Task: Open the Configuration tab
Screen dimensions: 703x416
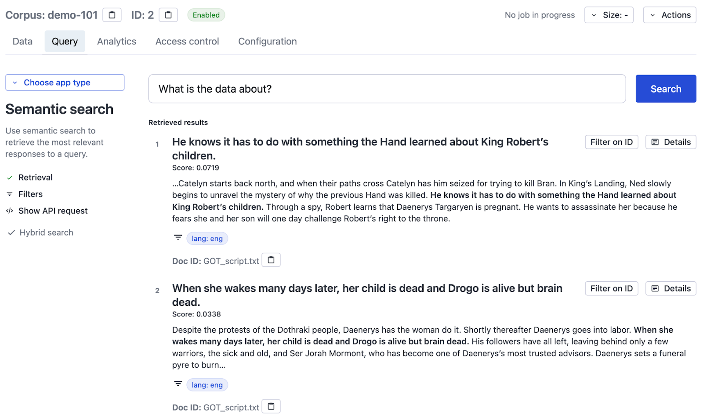Action: coord(268,41)
